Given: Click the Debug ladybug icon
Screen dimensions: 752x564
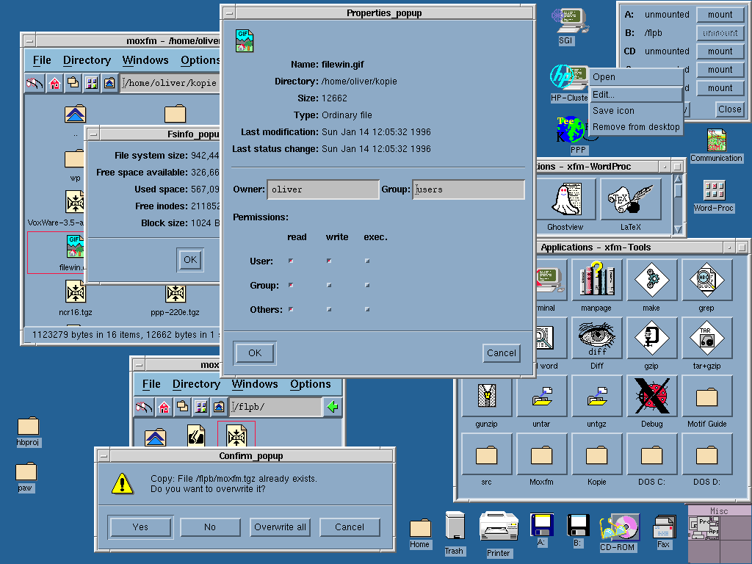Looking at the screenshot, I should (x=652, y=397).
